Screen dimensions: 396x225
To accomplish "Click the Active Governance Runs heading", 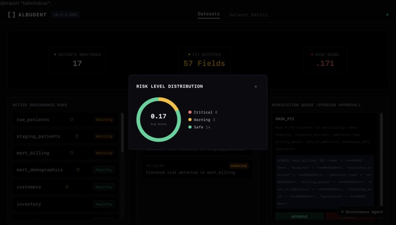I will 40,105.
